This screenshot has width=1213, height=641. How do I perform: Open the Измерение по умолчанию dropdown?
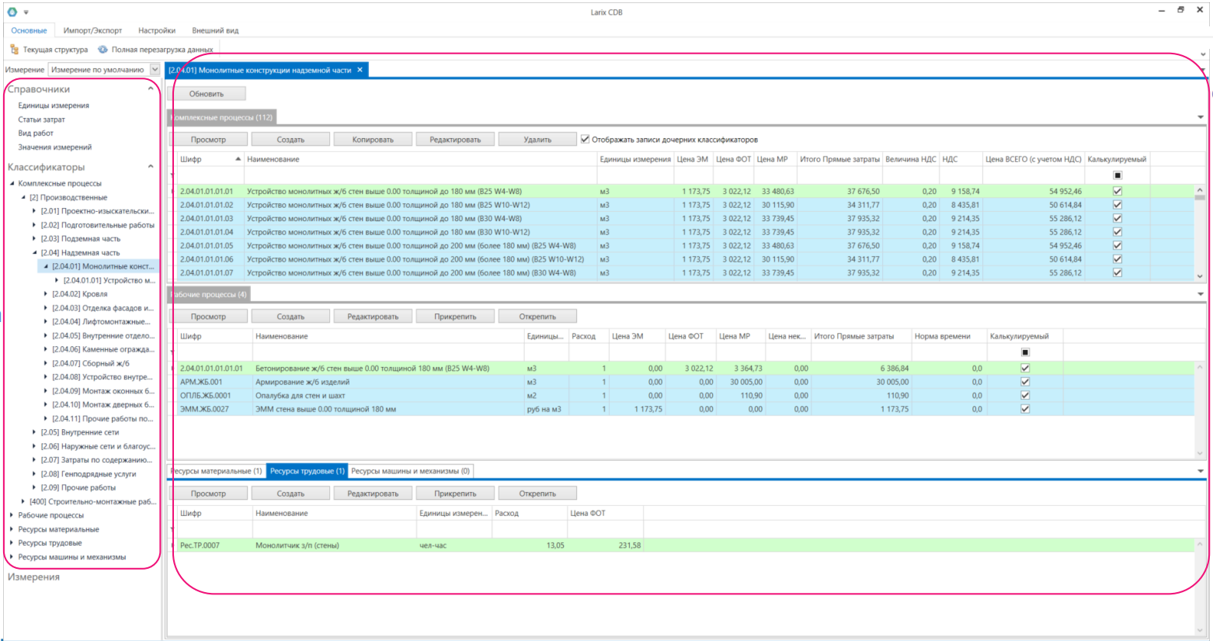[155, 70]
